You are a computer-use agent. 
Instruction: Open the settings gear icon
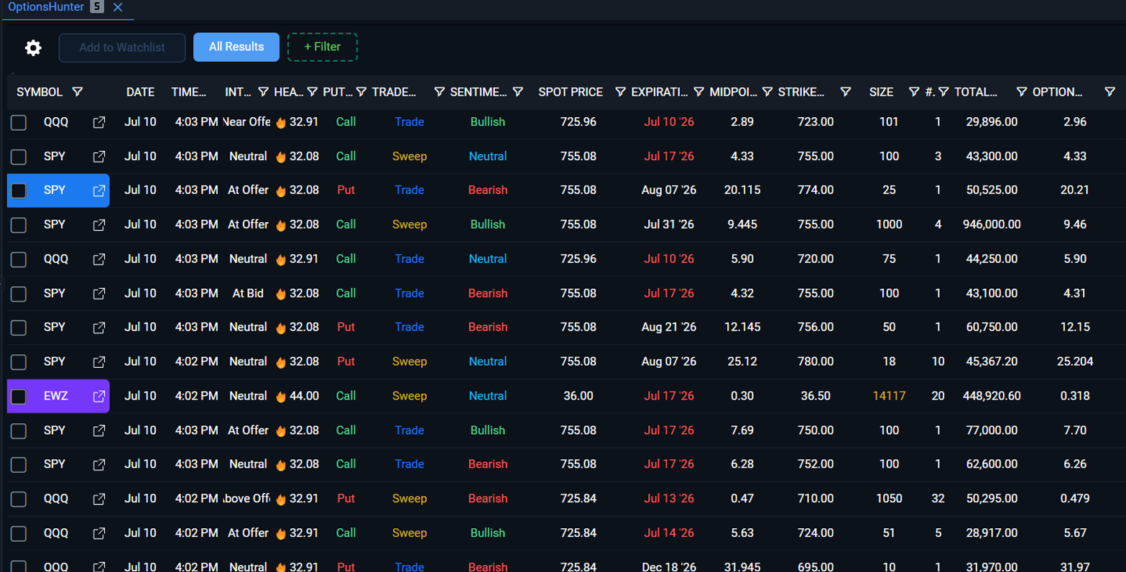(x=33, y=47)
